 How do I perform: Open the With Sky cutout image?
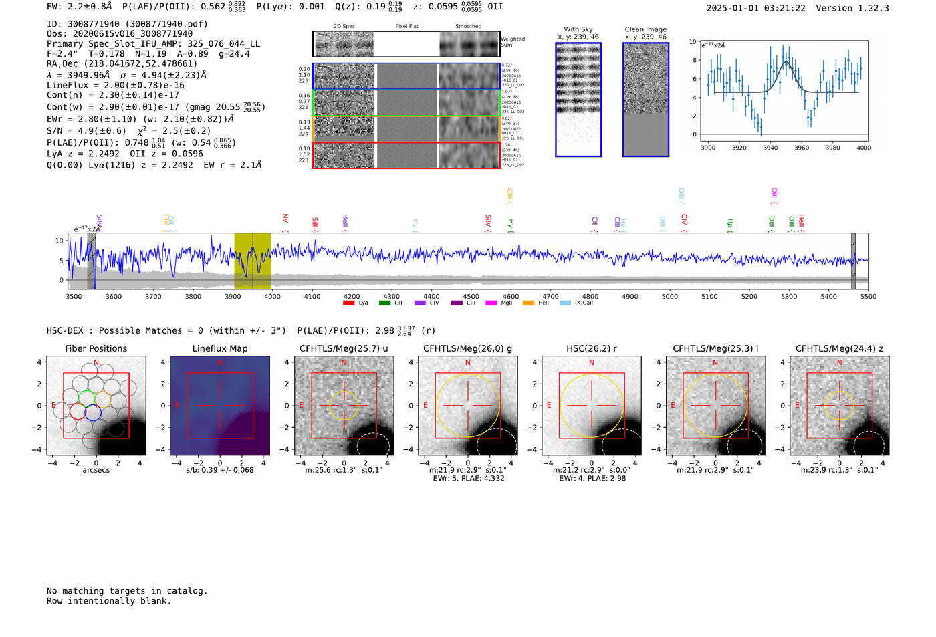click(x=578, y=100)
